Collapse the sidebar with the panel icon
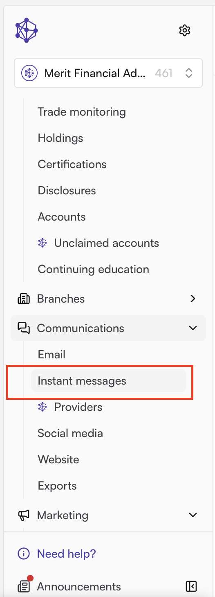The height and width of the screenshot is (597, 215). click(x=191, y=586)
